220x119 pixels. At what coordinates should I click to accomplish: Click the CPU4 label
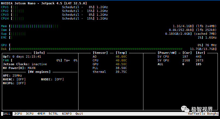[5, 18]
